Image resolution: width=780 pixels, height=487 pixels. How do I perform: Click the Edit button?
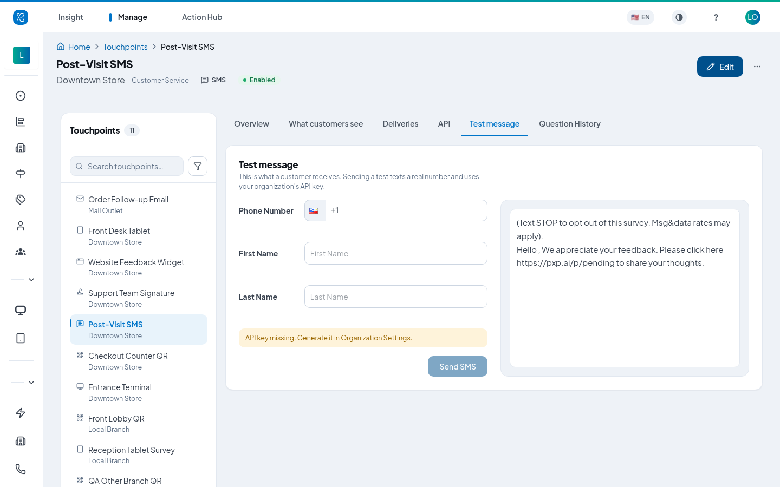tap(720, 67)
